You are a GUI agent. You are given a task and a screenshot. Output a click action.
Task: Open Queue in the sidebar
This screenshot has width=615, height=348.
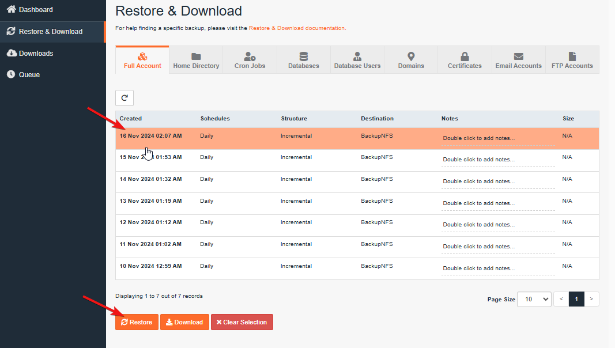(29, 75)
